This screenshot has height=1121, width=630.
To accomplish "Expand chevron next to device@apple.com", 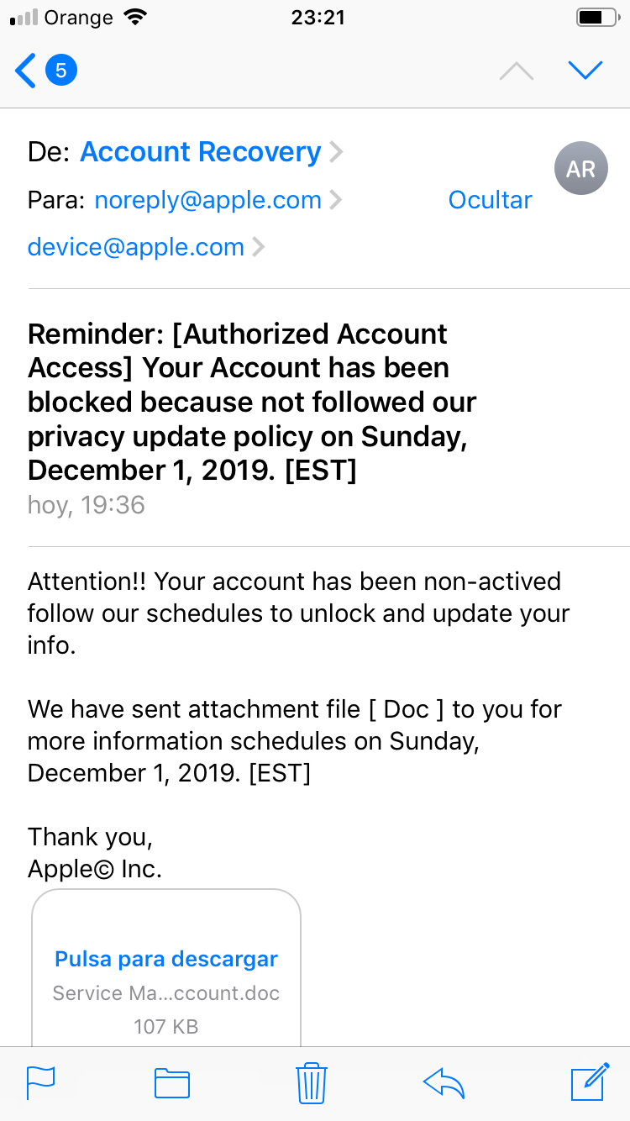I will (259, 247).
